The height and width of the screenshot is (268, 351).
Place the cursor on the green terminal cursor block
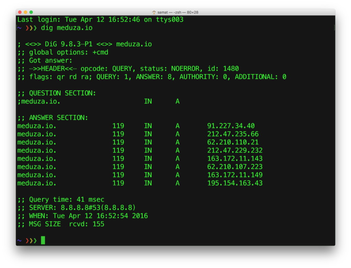coord(43,240)
